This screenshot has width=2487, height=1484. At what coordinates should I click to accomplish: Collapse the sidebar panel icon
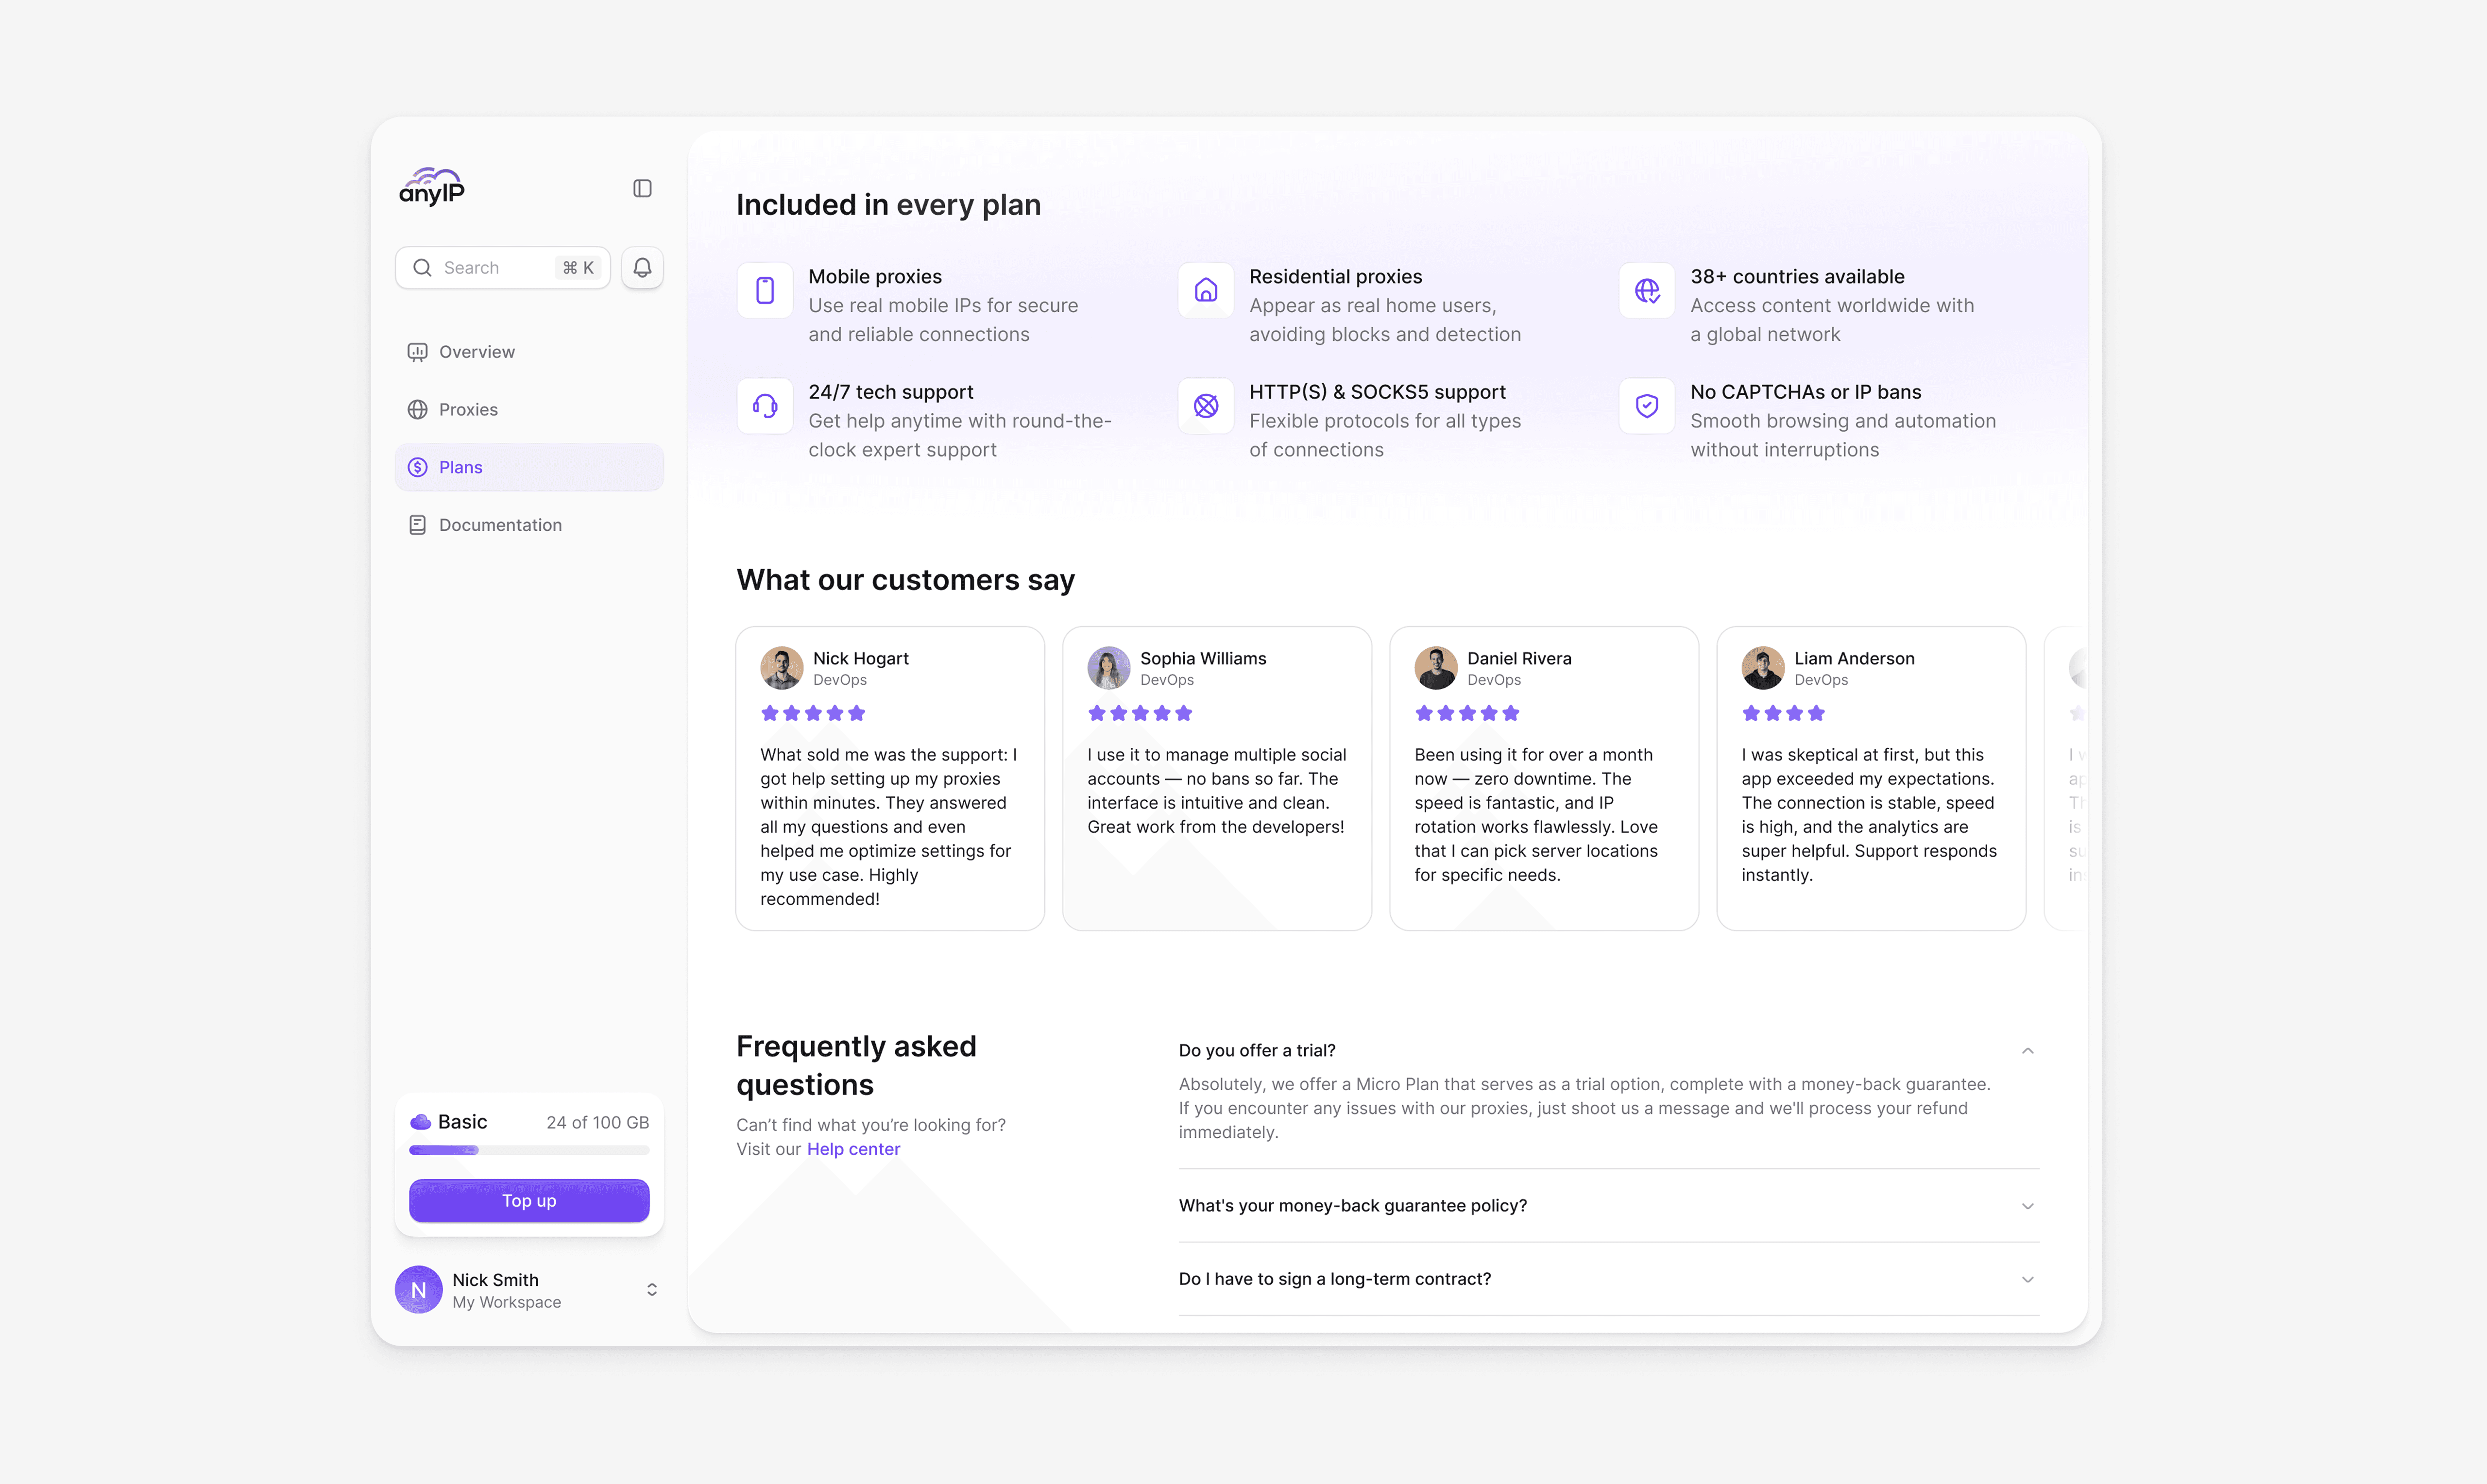(642, 188)
